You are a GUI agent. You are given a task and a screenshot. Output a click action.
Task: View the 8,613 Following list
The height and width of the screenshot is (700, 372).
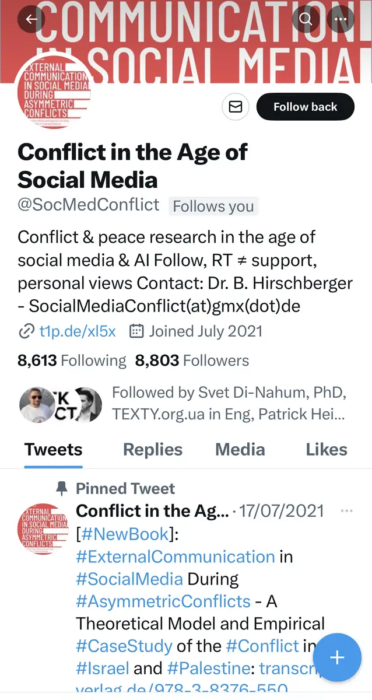72,361
